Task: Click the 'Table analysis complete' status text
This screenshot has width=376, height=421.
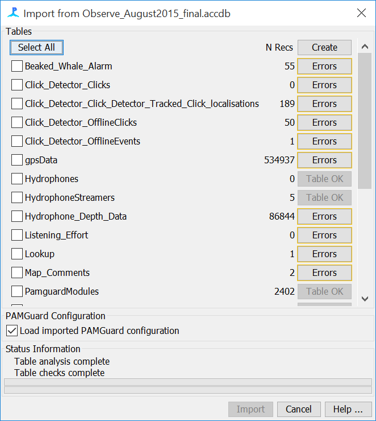Action: pos(62,361)
